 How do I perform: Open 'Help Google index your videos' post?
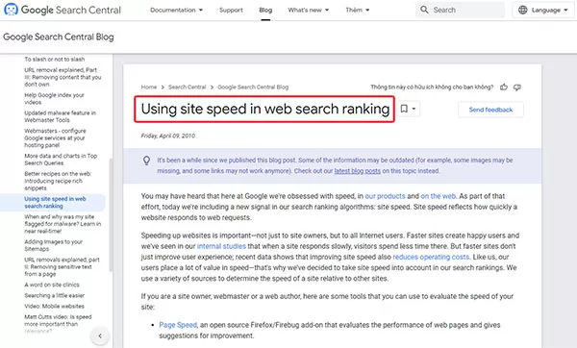coord(54,99)
